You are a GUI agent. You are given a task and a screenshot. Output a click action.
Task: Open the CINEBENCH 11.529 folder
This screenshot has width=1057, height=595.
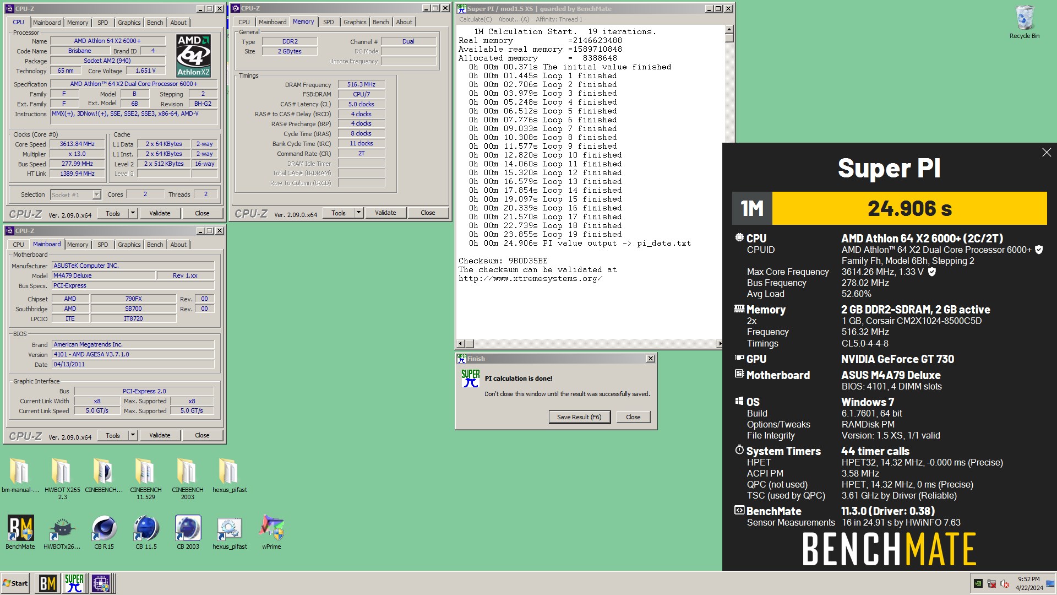coord(145,478)
